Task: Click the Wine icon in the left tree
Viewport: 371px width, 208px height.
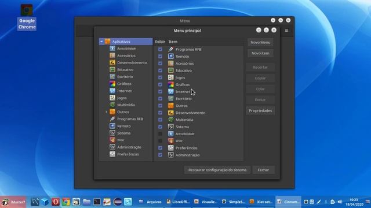Action: 112,140
